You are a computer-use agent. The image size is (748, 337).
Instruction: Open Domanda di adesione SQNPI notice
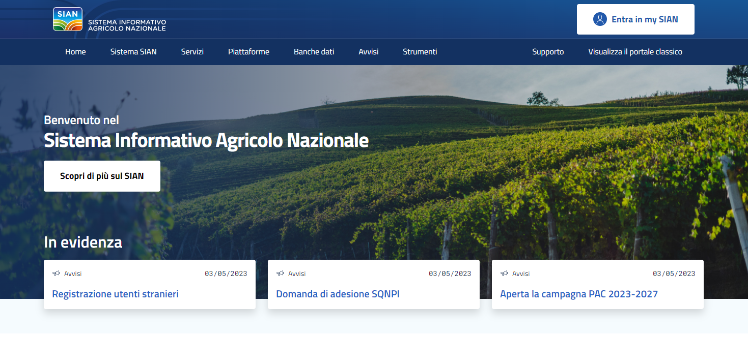[338, 294]
